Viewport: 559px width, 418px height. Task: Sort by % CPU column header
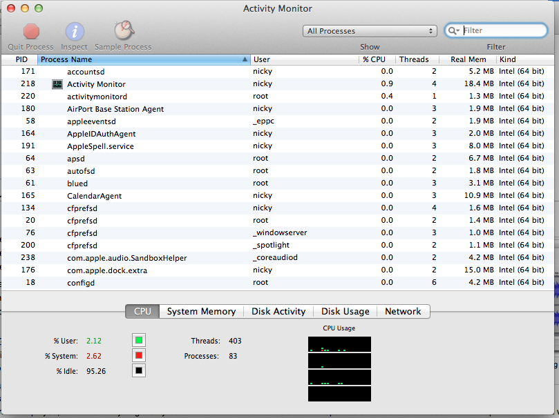pyautogui.click(x=377, y=60)
